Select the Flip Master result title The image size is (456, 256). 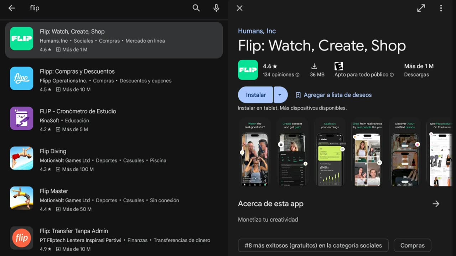pos(54,191)
